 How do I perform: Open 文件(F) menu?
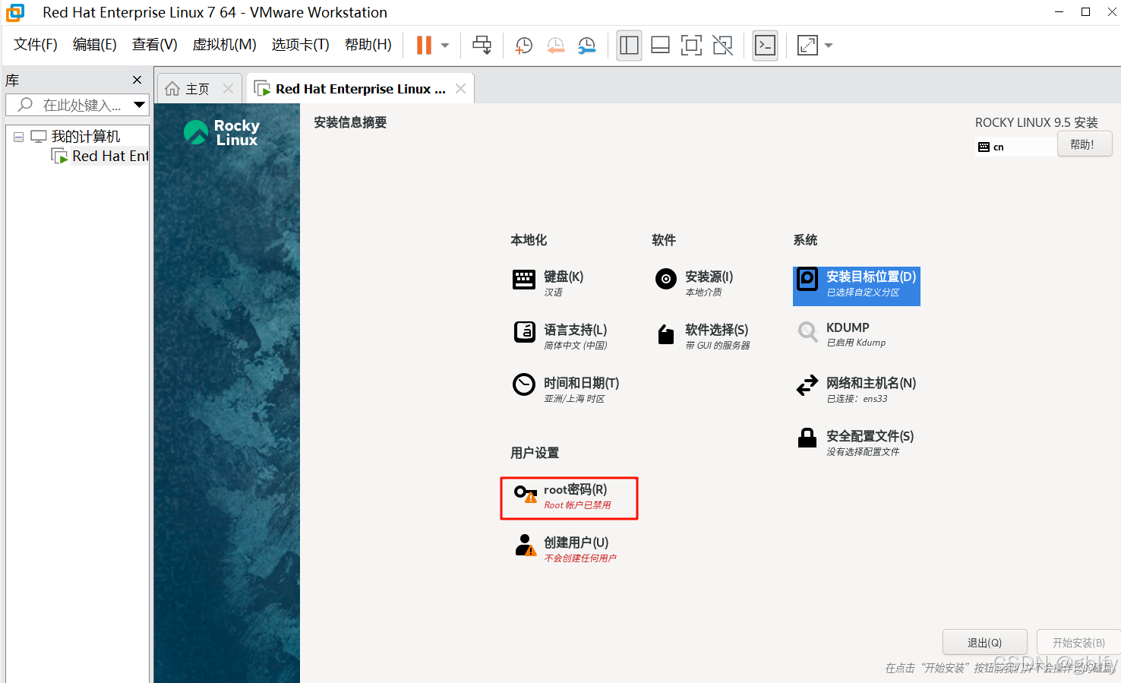[x=36, y=45]
